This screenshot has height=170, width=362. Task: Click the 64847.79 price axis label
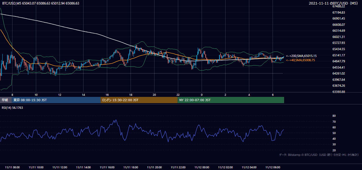pyautogui.click(x=338, y=61)
